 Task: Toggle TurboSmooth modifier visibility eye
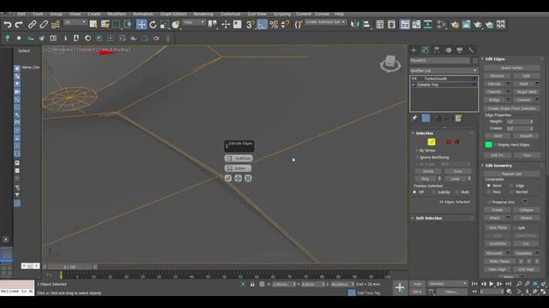[x=414, y=79]
